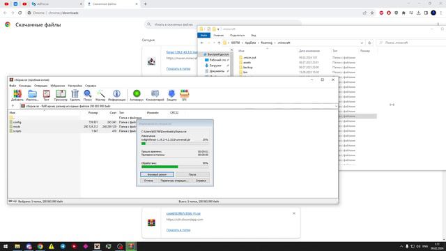
Task: Go up one level in WinRAR archive
Action: [x=13, y=106]
